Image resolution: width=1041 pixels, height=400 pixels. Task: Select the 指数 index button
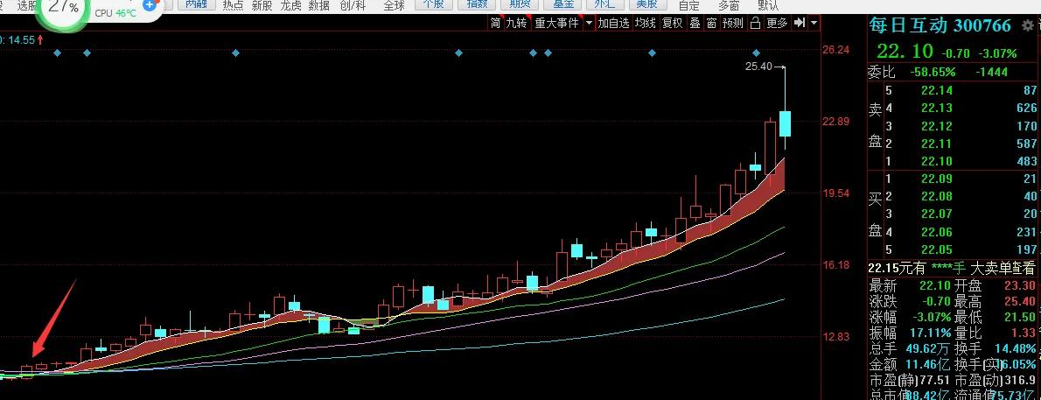[x=476, y=4]
